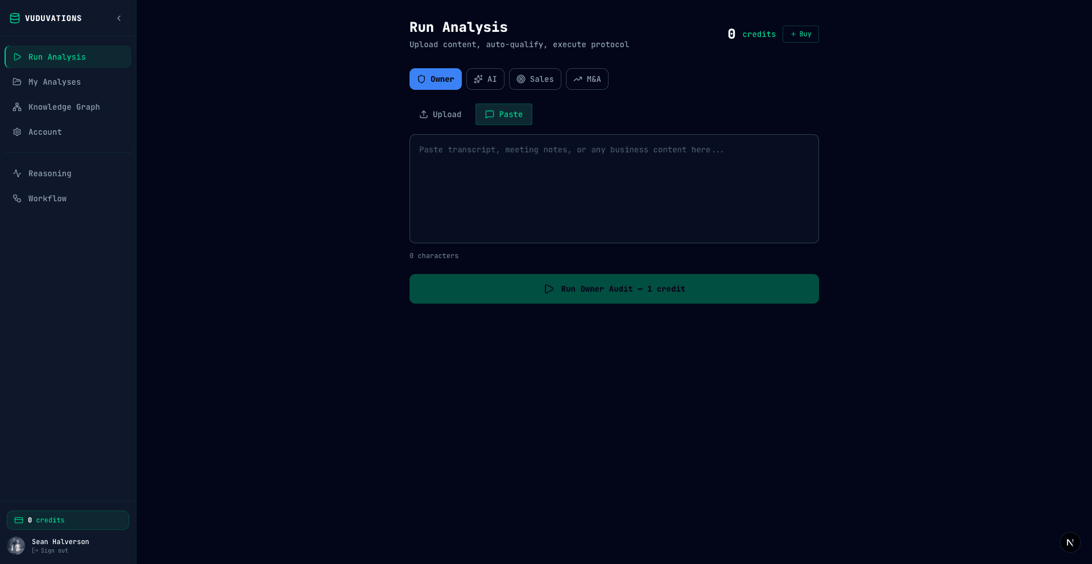Open Run Analysis in the sidebar
This screenshot has height=564, width=1092.
coord(68,57)
